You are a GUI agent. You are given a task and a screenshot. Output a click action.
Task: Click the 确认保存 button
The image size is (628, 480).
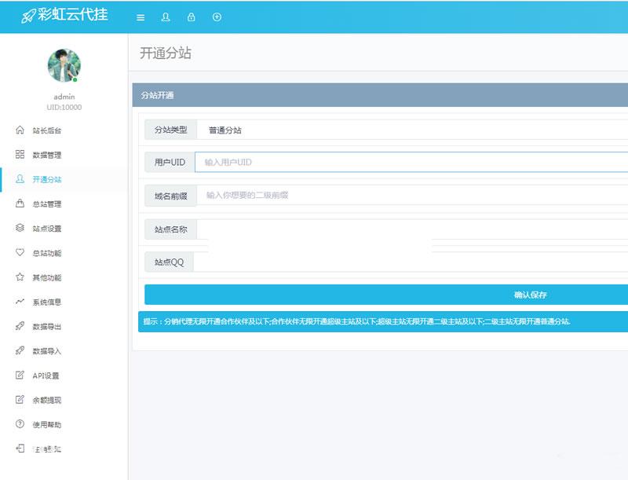(386, 295)
